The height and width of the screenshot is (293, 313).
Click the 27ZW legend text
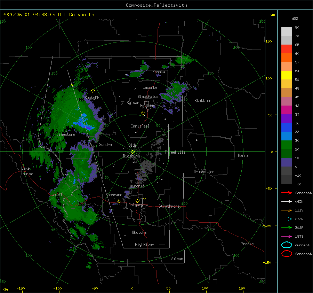tap(299, 219)
